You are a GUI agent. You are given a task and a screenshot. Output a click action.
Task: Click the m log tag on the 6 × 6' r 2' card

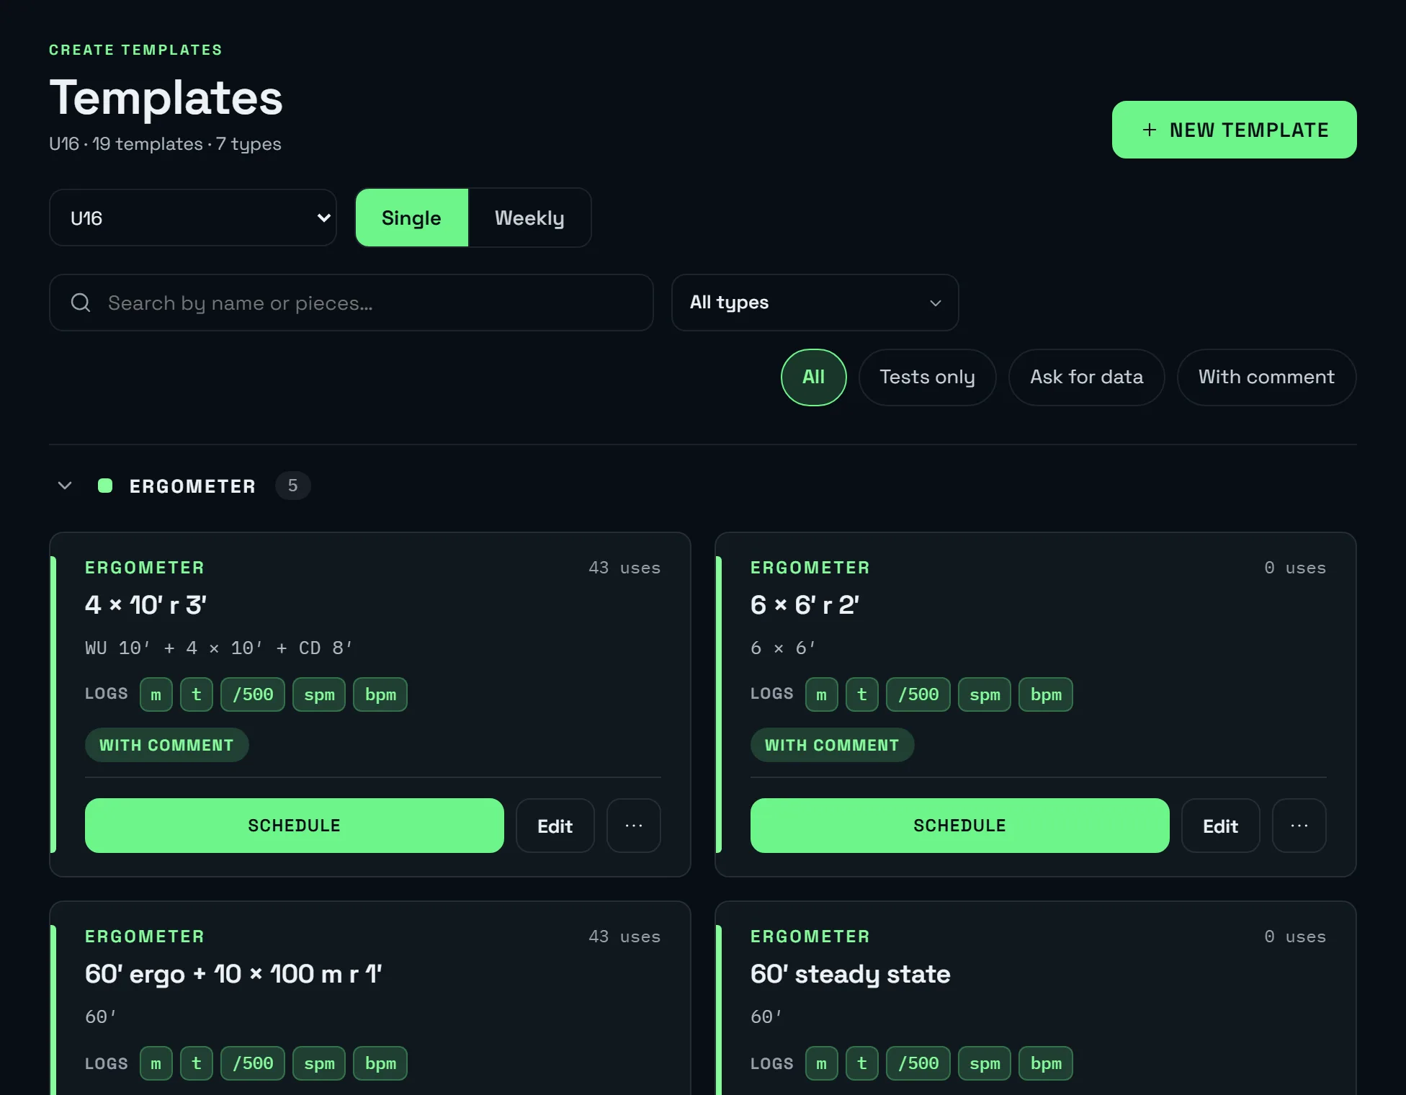pyautogui.click(x=822, y=694)
